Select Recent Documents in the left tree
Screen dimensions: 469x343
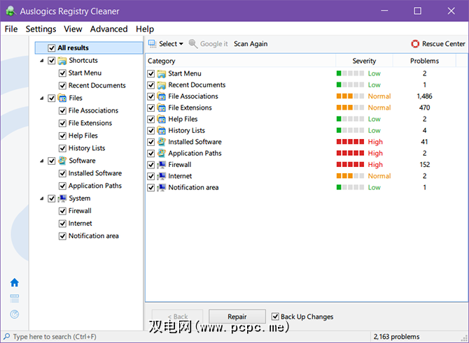click(x=97, y=86)
